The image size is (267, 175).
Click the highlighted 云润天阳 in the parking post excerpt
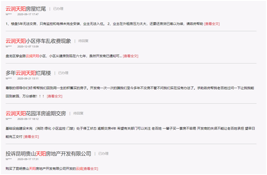point(33,56)
